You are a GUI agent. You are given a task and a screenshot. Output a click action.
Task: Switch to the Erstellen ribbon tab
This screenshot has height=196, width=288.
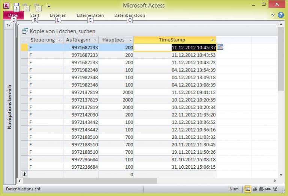click(58, 15)
